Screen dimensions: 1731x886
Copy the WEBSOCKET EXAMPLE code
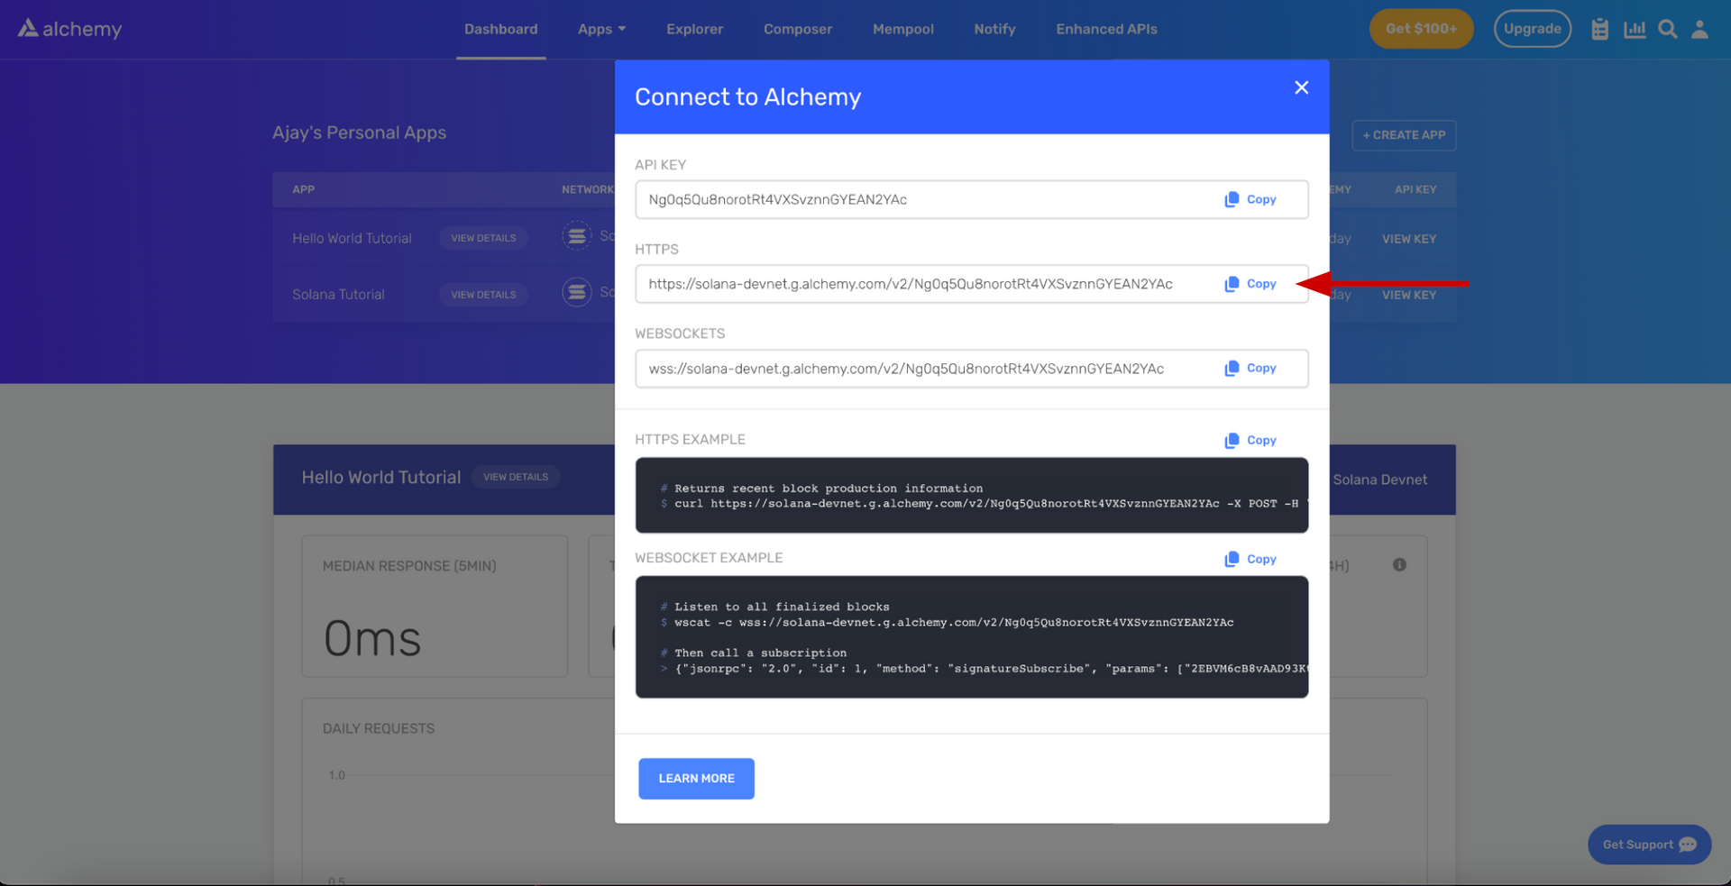pyautogui.click(x=1250, y=560)
